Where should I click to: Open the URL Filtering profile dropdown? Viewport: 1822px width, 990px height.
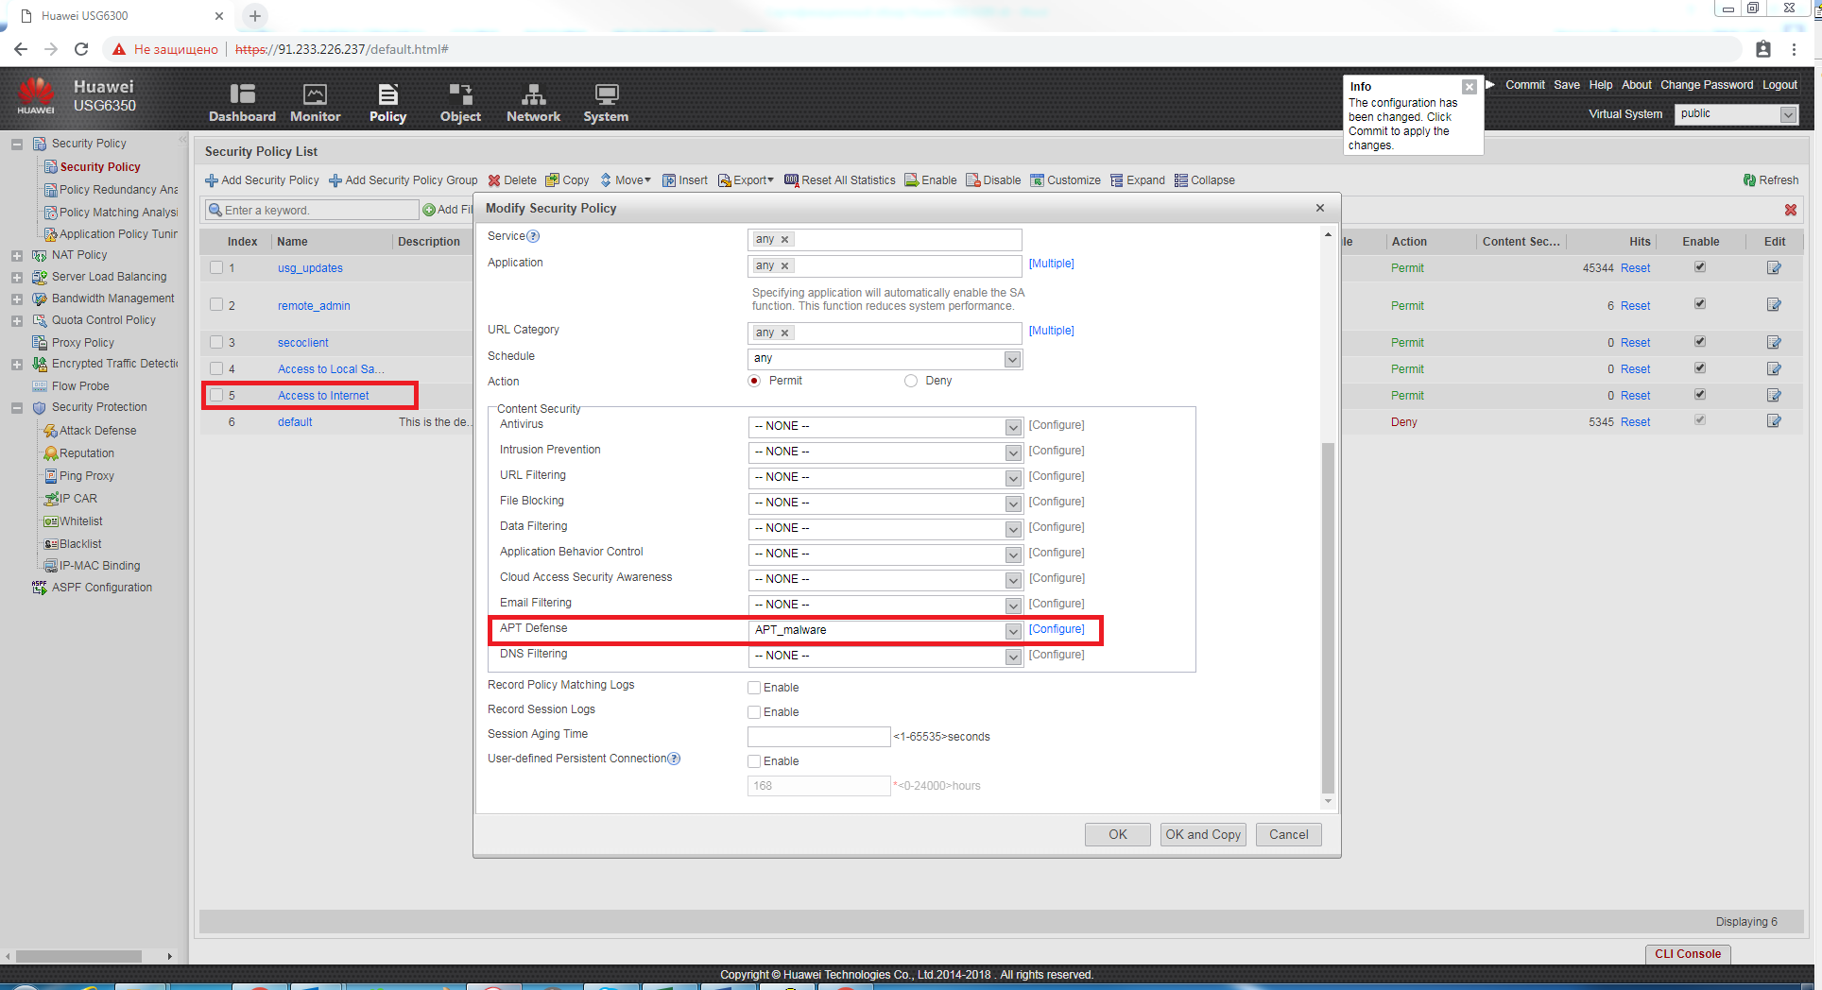[x=1012, y=478]
